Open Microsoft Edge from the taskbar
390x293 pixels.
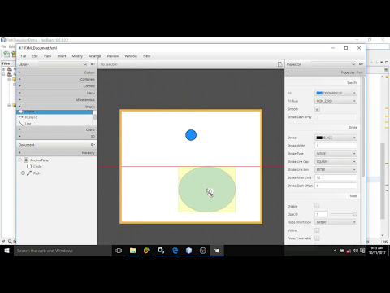coord(175,251)
